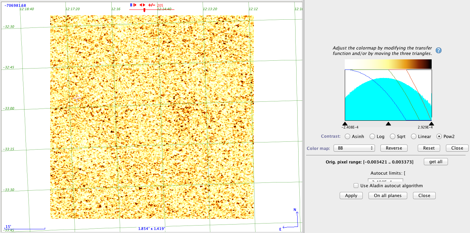The height and width of the screenshot is (233, 470).
Task: Click the cyan pixel histogram graph
Action: 388,95
